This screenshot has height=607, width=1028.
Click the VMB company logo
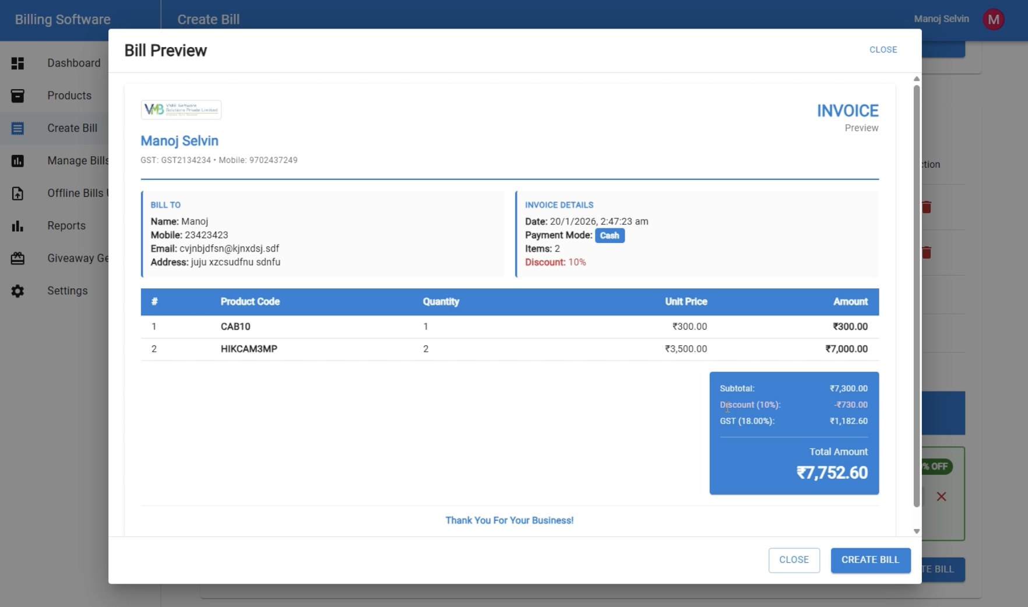tap(181, 110)
